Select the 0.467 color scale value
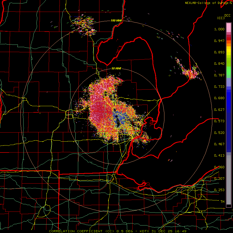Image resolution: width=233 pixels, height=233 pixels. coord(219,144)
